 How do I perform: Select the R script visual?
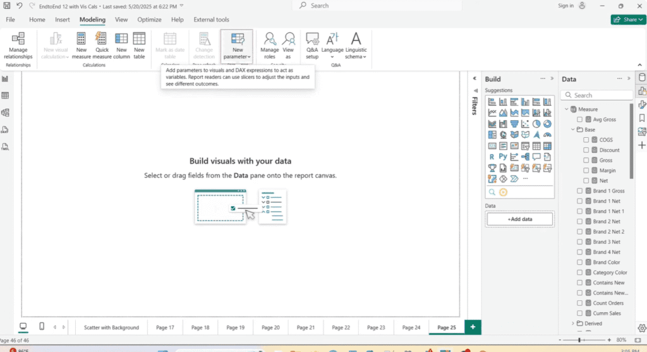click(492, 157)
